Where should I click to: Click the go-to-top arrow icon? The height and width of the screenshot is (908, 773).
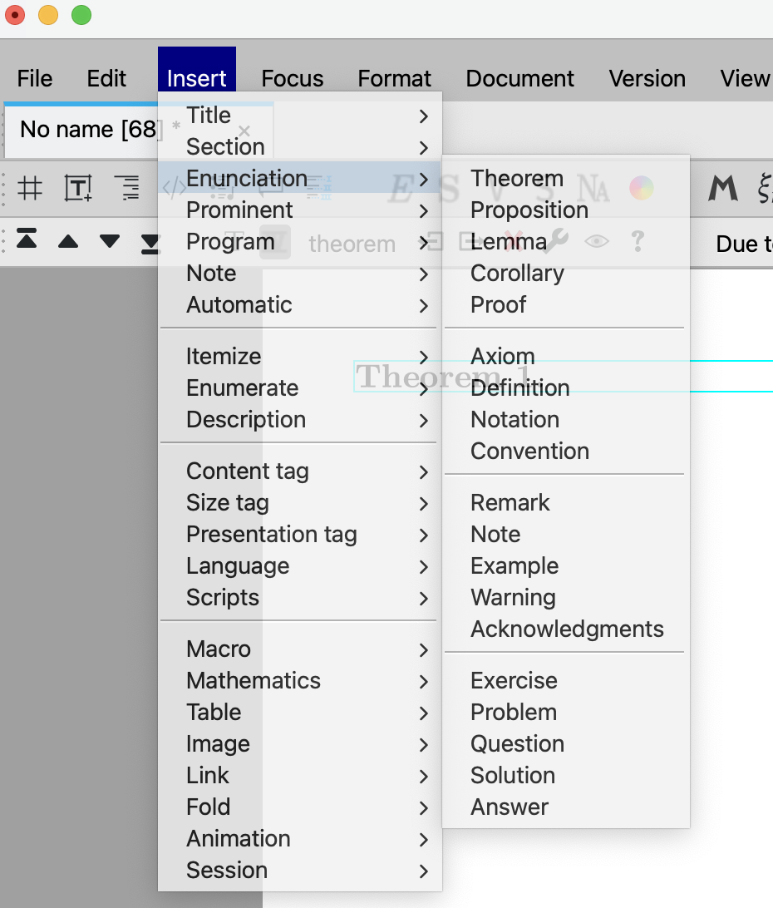point(27,241)
